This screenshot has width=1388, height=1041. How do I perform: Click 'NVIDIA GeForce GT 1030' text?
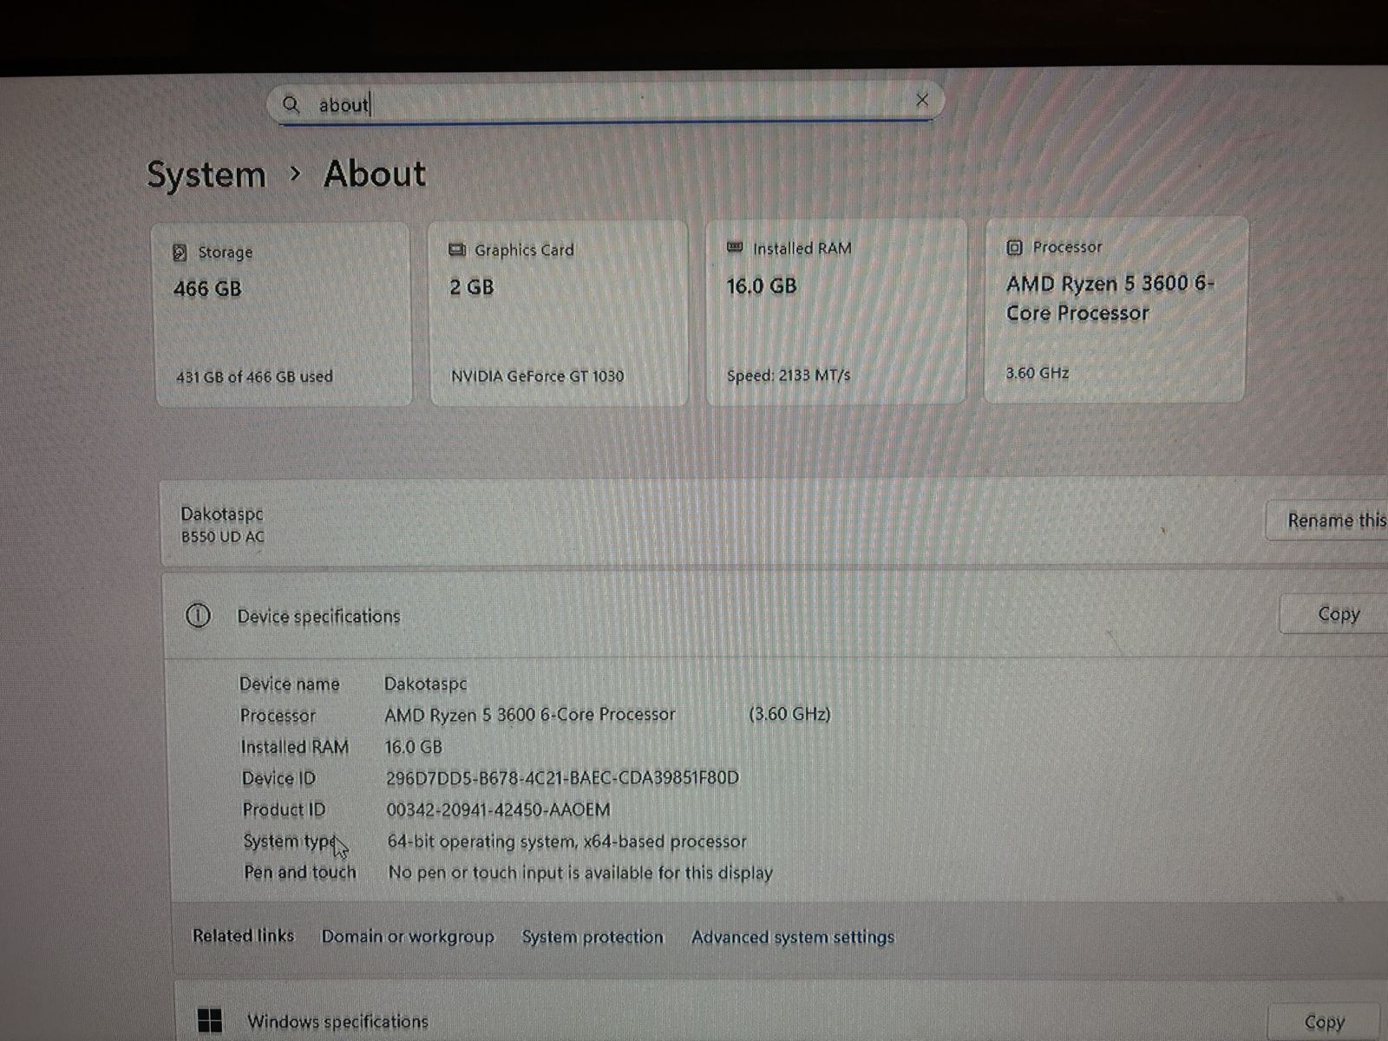pos(537,376)
